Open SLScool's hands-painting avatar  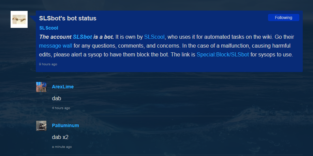click(x=19, y=19)
